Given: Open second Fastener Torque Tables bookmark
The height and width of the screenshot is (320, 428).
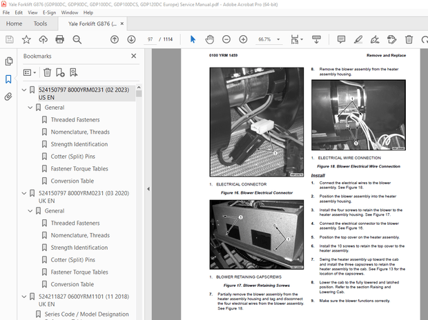Looking at the screenshot, I should coord(79,272).
